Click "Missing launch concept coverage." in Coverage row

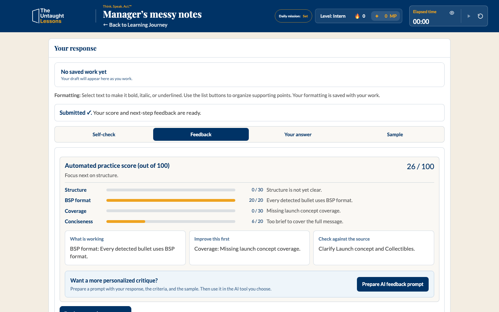click(304, 211)
